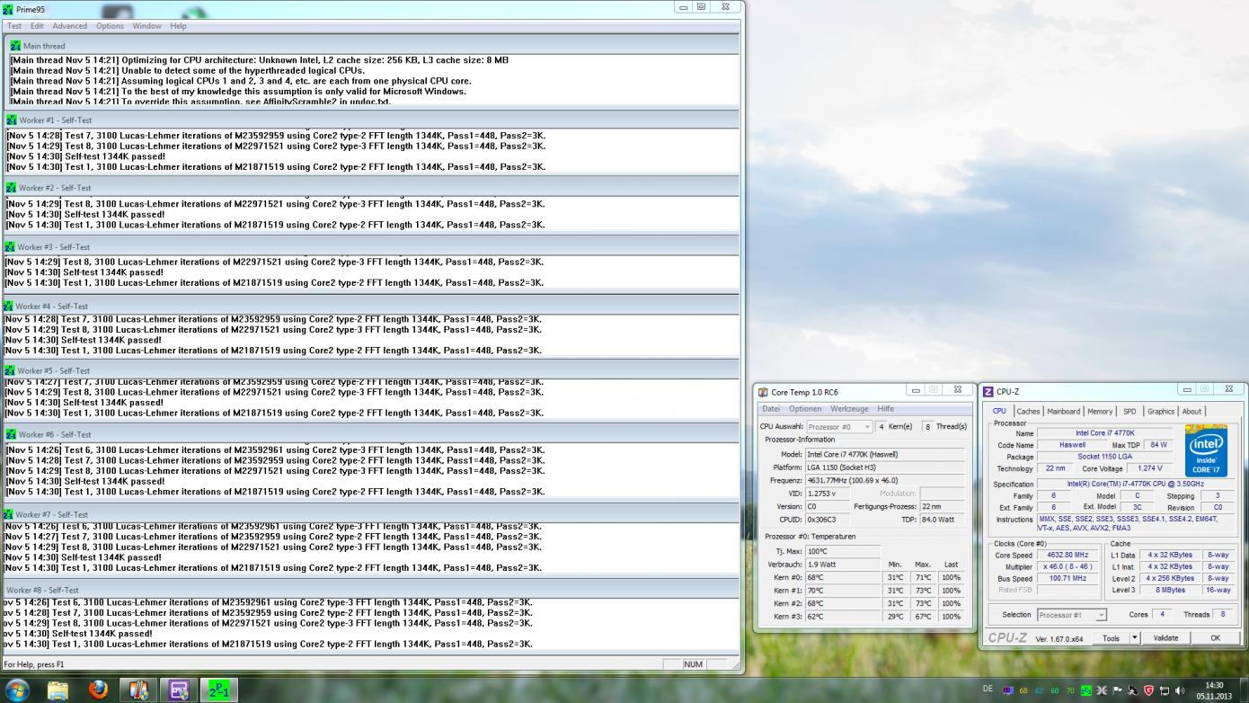Screen dimensions: 1249x703
Task: Select the CPU-Z taskbar button
Action: [178, 690]
